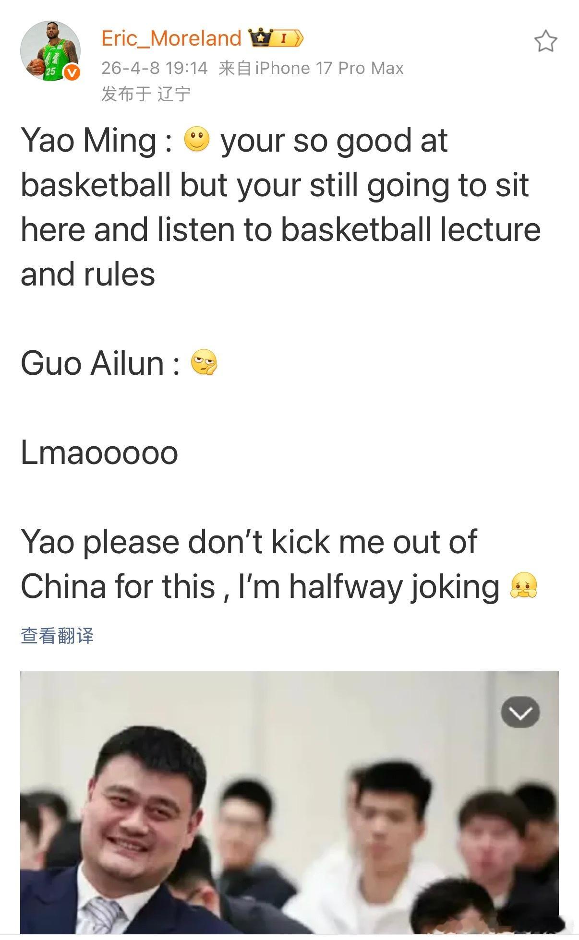Tap the Lmaooooo line of text
This screenshot has width=579, height=940.
tap(99, 452)
